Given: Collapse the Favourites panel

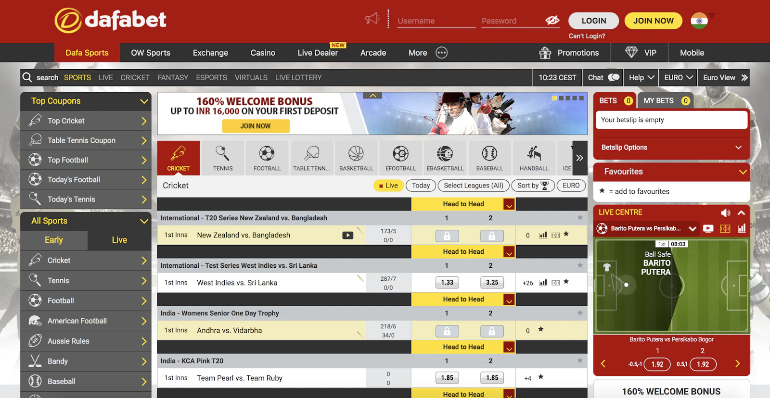Looking at the screenshot, I should 743,172.
